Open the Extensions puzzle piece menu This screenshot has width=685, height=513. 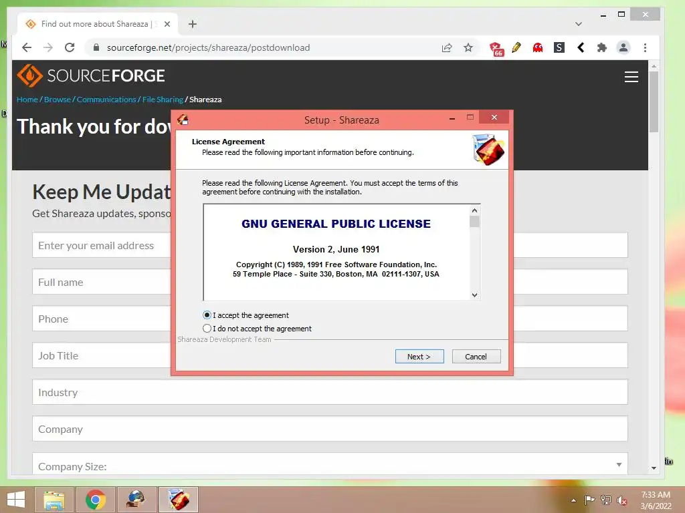(602, 47)
